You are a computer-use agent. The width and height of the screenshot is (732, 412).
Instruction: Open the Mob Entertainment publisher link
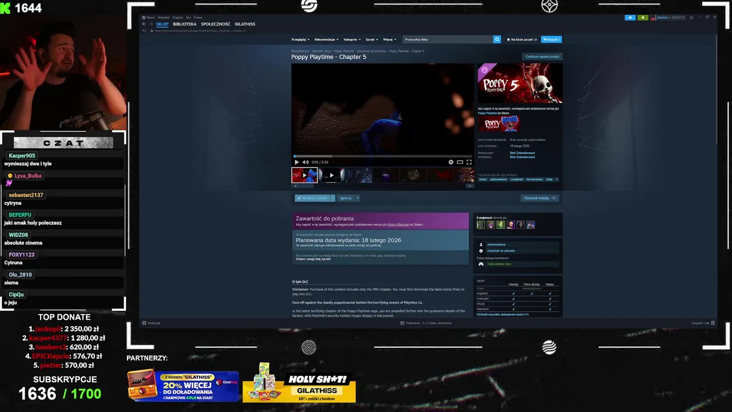coord(522,157)
